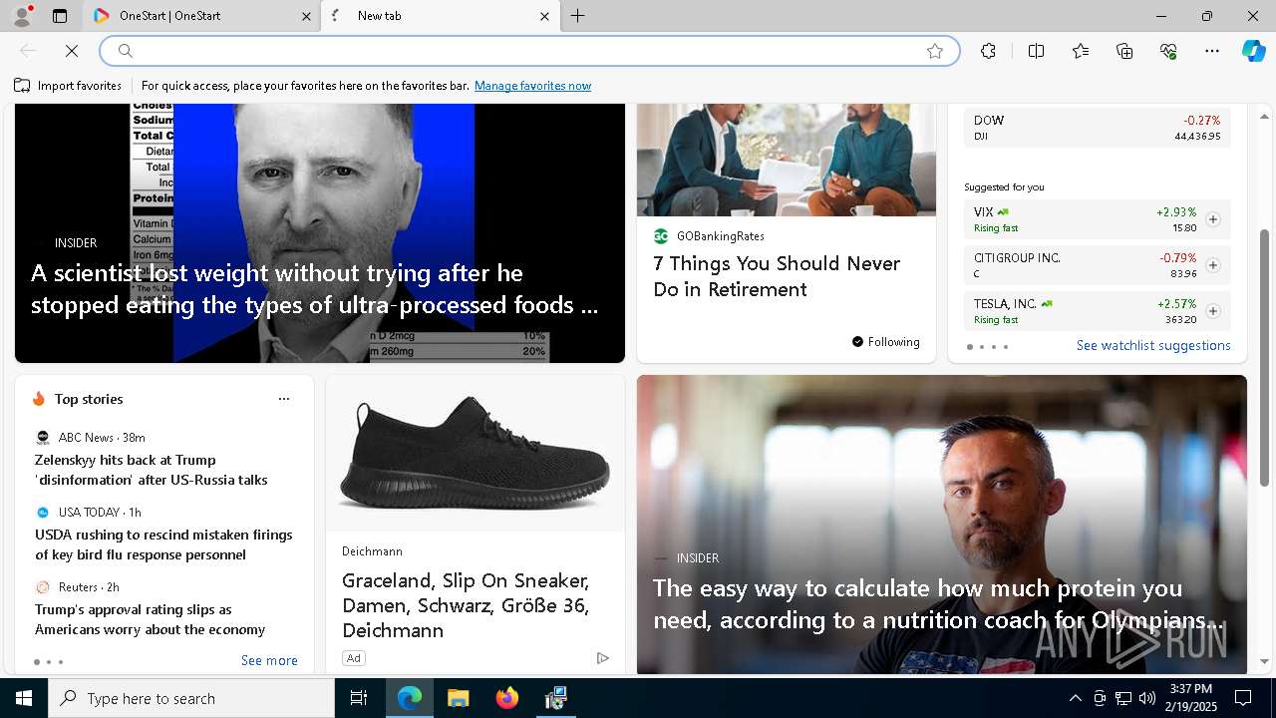
Task: Open Graceland Slip On Sneaker ad title
Action: click(466, 605)
